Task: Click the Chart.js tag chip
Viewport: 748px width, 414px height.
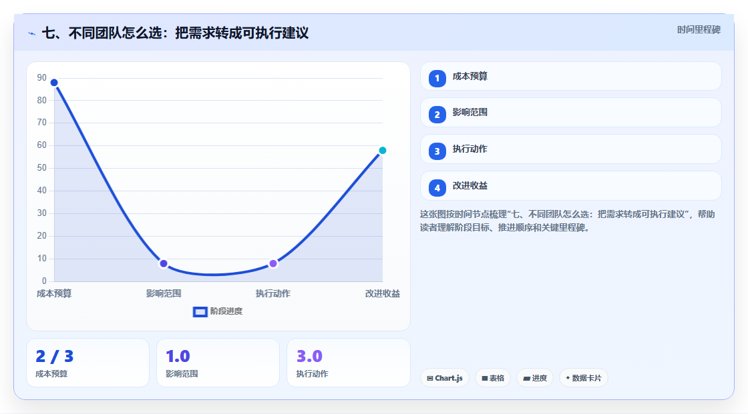Action: pos(445,378)
